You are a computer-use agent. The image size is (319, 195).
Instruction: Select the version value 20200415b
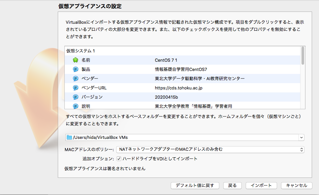click(x=165, y=98)
